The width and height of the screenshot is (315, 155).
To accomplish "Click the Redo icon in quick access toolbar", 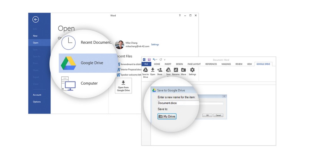I will pos(161,59).
